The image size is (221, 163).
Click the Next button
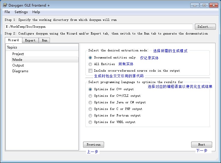click(202, 145)
